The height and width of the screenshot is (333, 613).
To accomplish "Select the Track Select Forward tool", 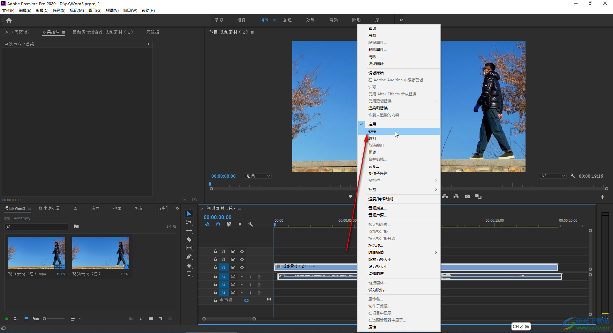I will click(x=189, y=222).
